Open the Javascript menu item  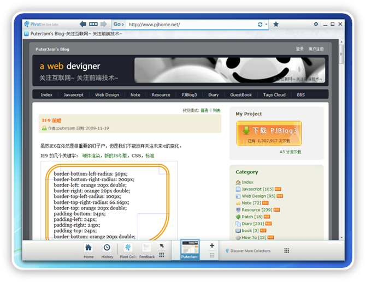[x=73, y=95]
